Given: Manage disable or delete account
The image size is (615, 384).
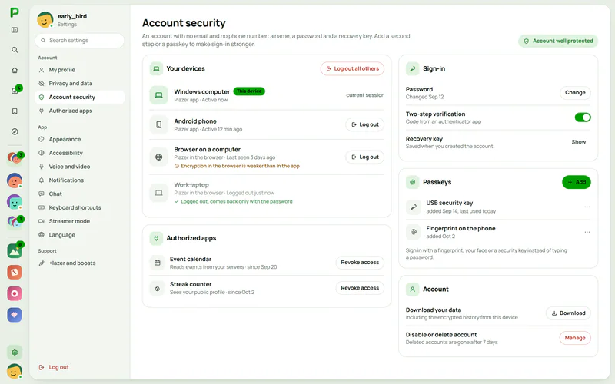Looking at the screenshot, I should click(575, 338).
